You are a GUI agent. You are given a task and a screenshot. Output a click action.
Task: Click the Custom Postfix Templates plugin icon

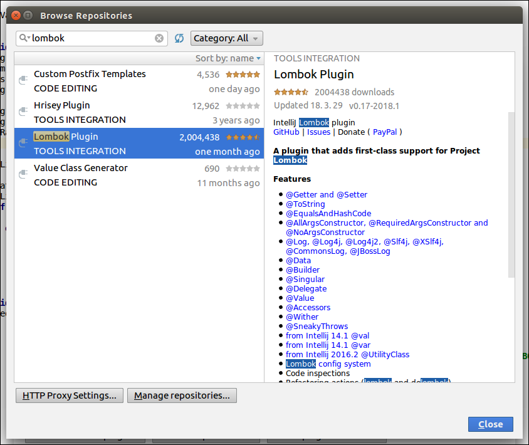(23, 80)
